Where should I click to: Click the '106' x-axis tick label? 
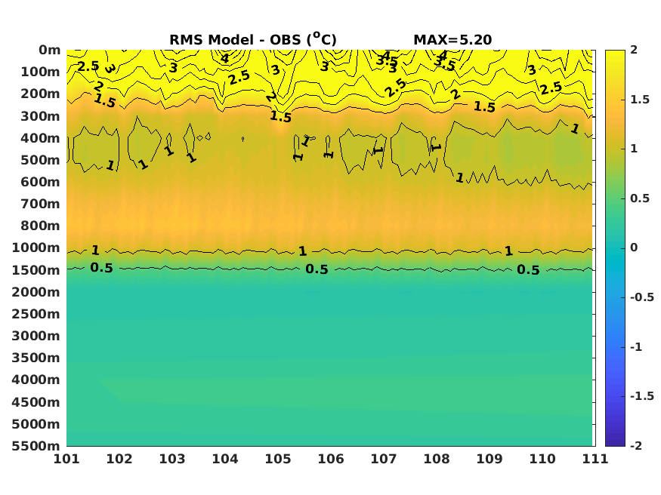point(331,459)
